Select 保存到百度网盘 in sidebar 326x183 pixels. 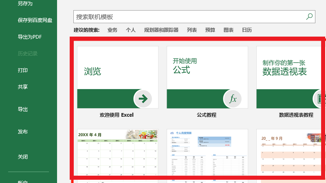(35, 20)
